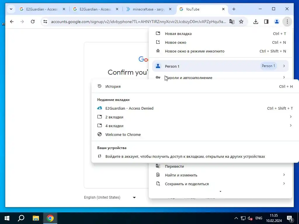
Task: Click the Chrome taskbar icon
Action: tap(50, 218)
